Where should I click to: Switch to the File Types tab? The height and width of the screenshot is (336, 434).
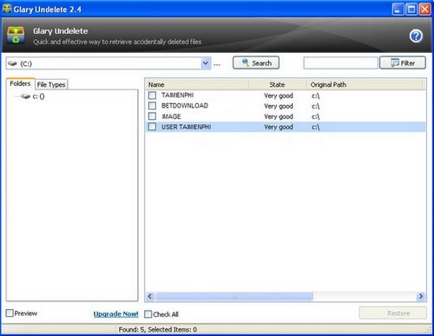51,84
